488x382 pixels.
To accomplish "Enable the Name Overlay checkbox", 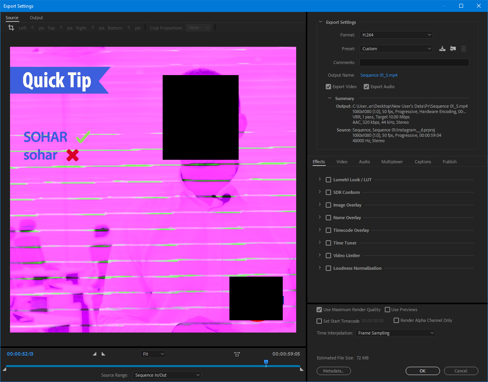I will pyautogui.click(x=328, y=218).
